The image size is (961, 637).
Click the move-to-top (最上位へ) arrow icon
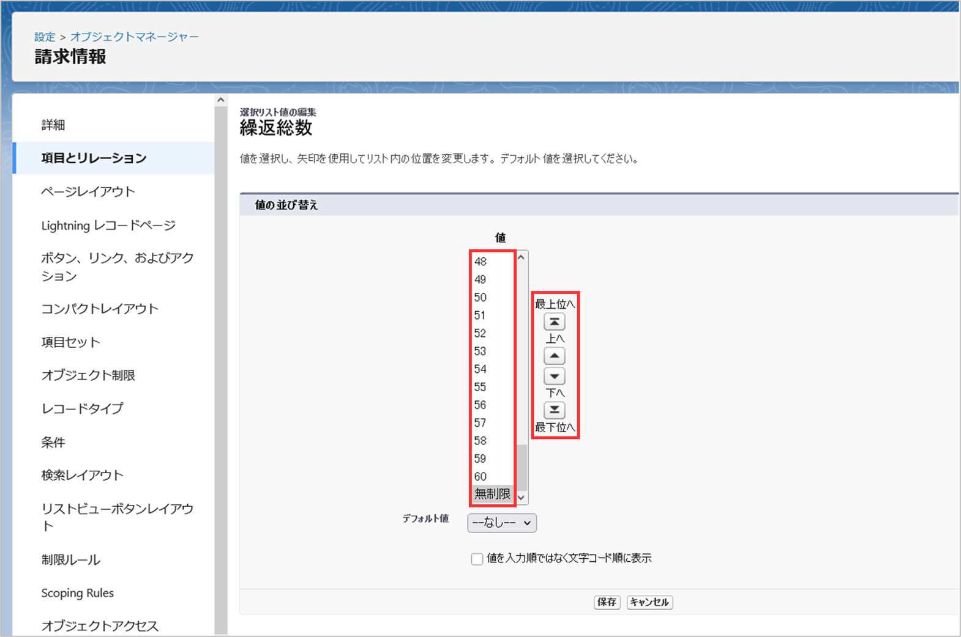554,322
